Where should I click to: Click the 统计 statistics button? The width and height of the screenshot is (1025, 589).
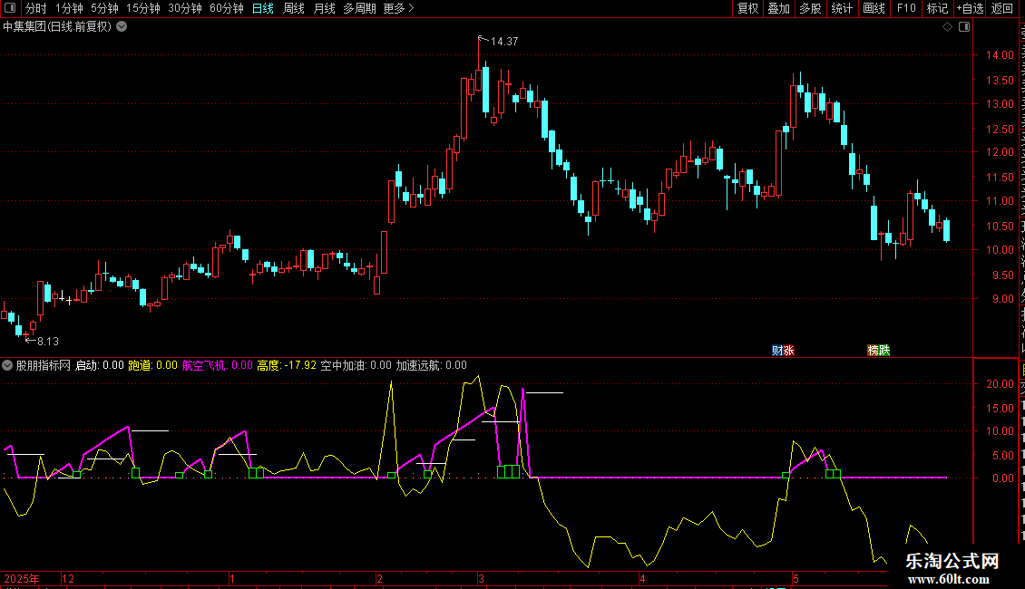coord(841,8)
